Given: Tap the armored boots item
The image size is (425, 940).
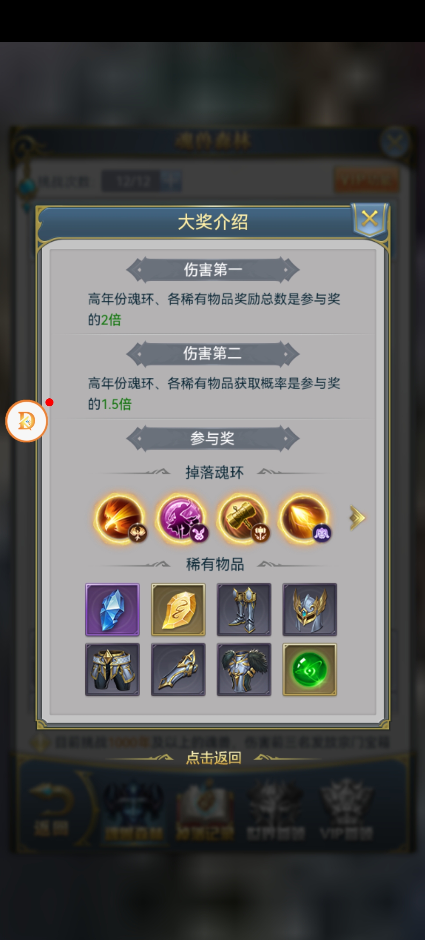Looking at the screenshot, I should tap(244, 610).
